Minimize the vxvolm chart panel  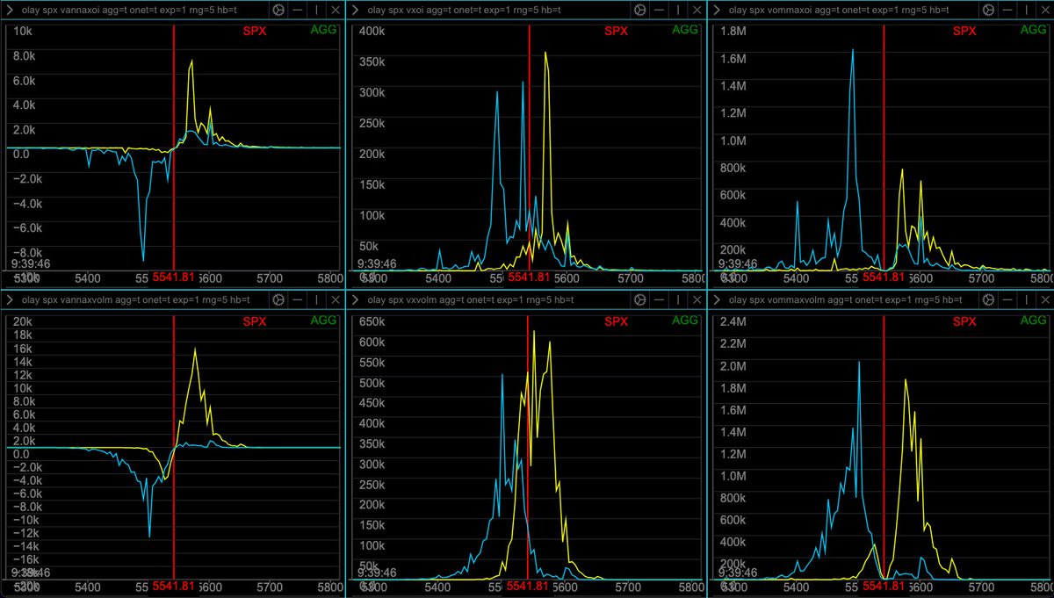[659, 300]
